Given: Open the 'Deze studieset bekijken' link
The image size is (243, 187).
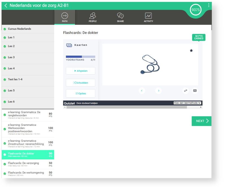Looking at the screenshot, I should tap(87, 103).
